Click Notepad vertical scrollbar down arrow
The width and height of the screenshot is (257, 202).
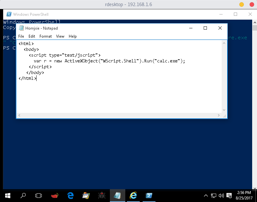pos(224,110)
